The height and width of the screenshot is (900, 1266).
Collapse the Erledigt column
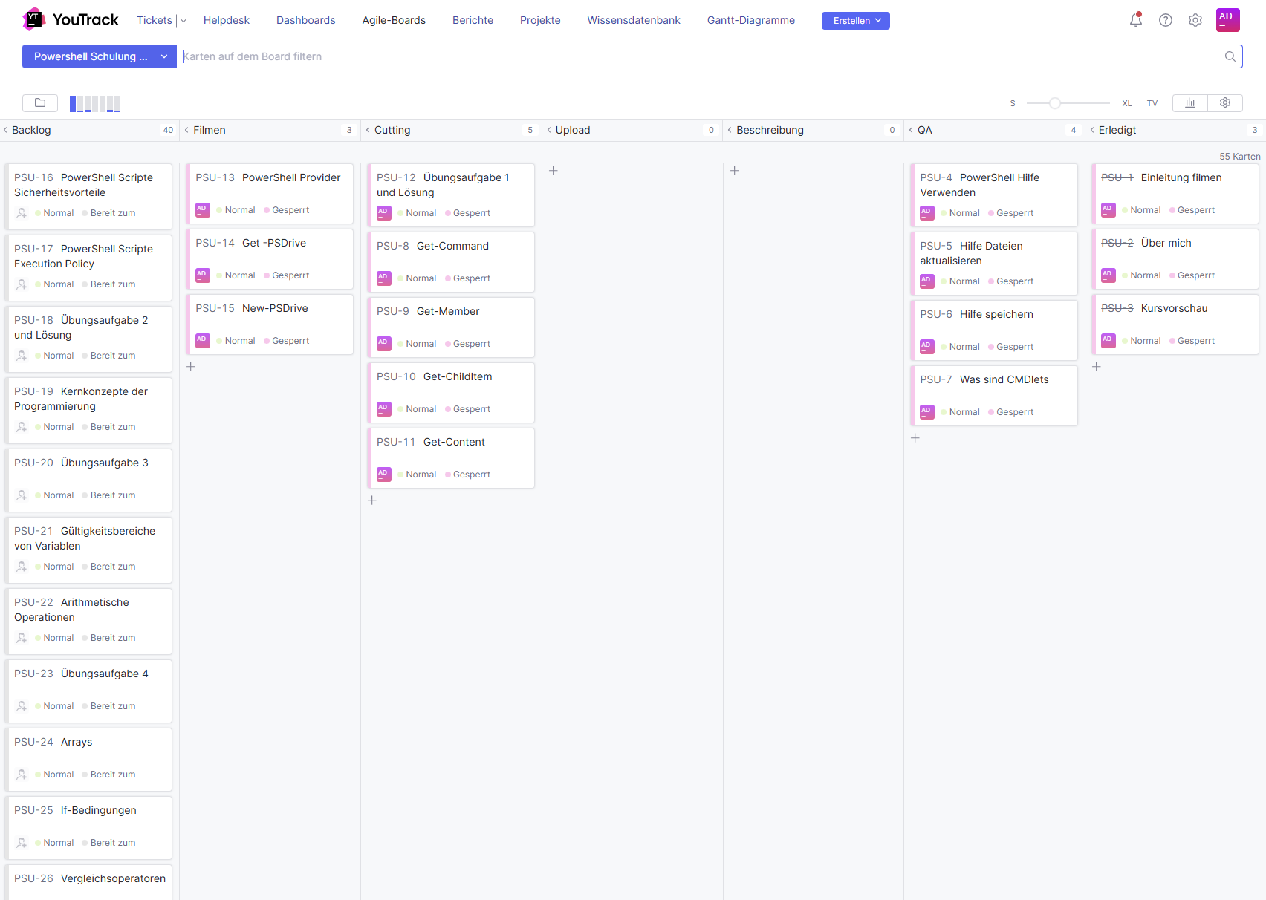pyautogui.click(x=1093, y=130)
